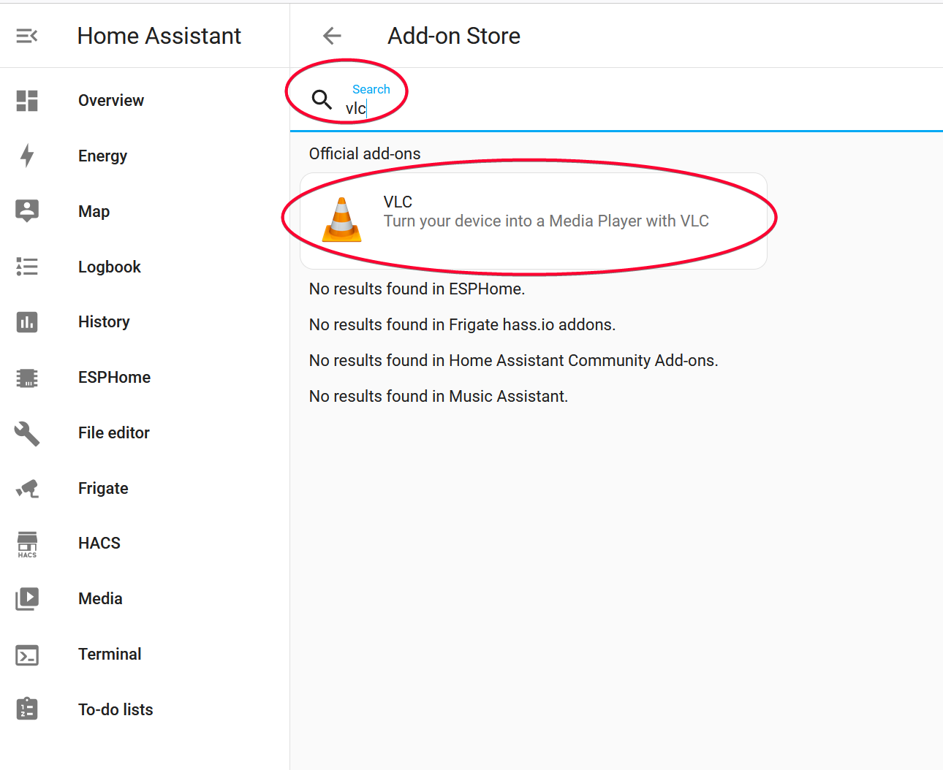Click the HACS store icon

27,544
